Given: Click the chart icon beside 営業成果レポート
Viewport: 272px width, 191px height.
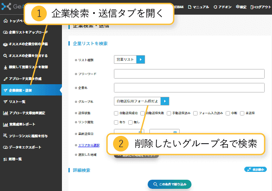Looking at the screenshot, I should click(x=6, y=125).
